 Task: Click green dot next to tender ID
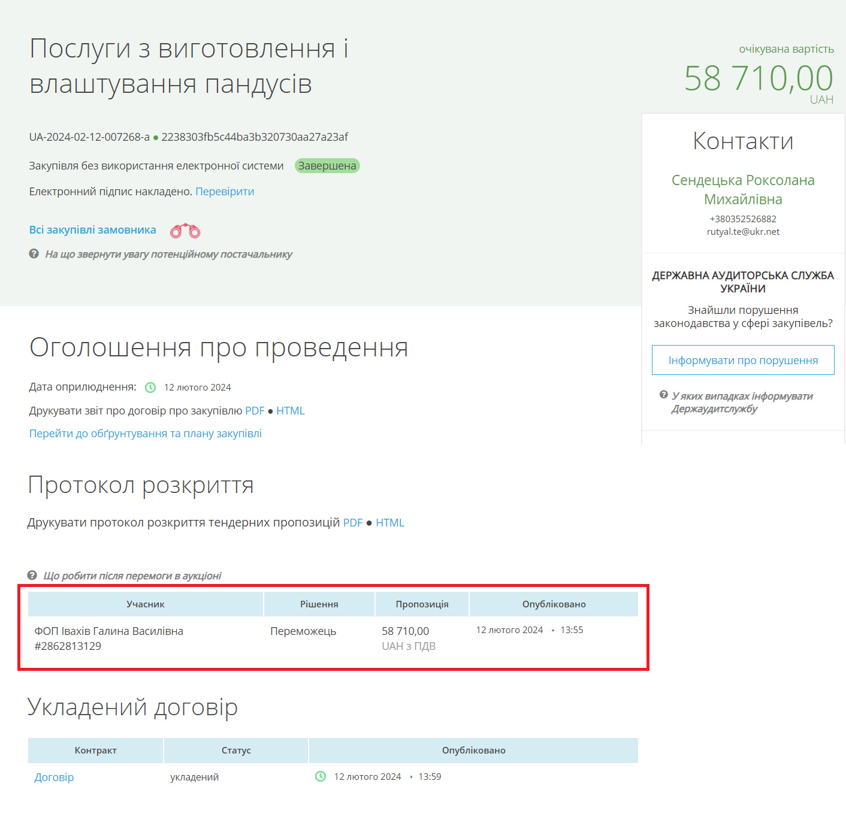click(156, 138)
